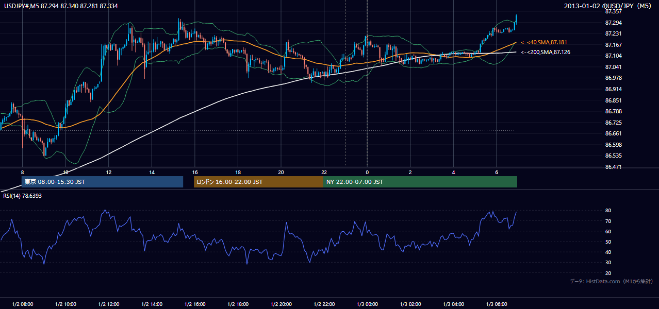Click hour tick 4 under the price chart
The image size is (659, 309).
pos(453,171)
